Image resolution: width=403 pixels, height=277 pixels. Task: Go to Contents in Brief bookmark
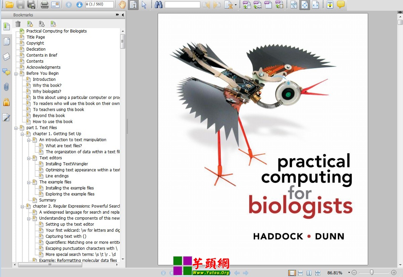[x=42, y=55]
